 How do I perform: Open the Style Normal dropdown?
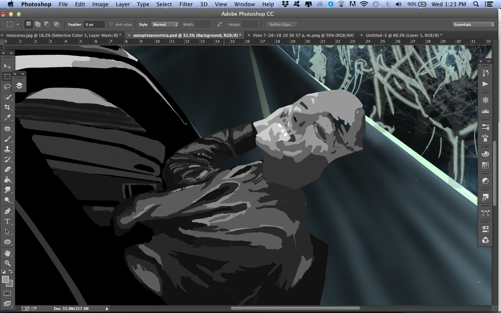165,24
